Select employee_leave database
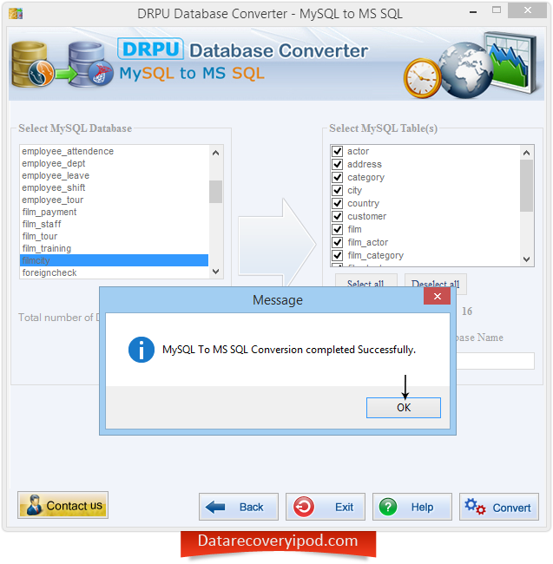Image resolution: width=553 pixels, height=564 pixels. (114, 175)
